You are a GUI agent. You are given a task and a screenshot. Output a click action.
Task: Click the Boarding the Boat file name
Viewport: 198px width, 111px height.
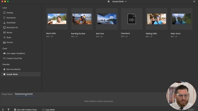78,34
